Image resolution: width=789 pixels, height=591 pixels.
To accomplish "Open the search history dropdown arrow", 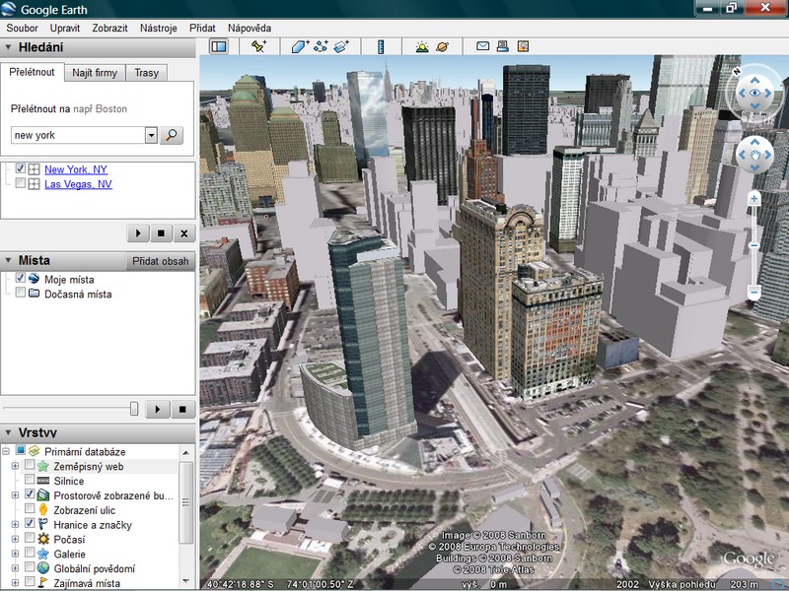I will click(151, 135).
